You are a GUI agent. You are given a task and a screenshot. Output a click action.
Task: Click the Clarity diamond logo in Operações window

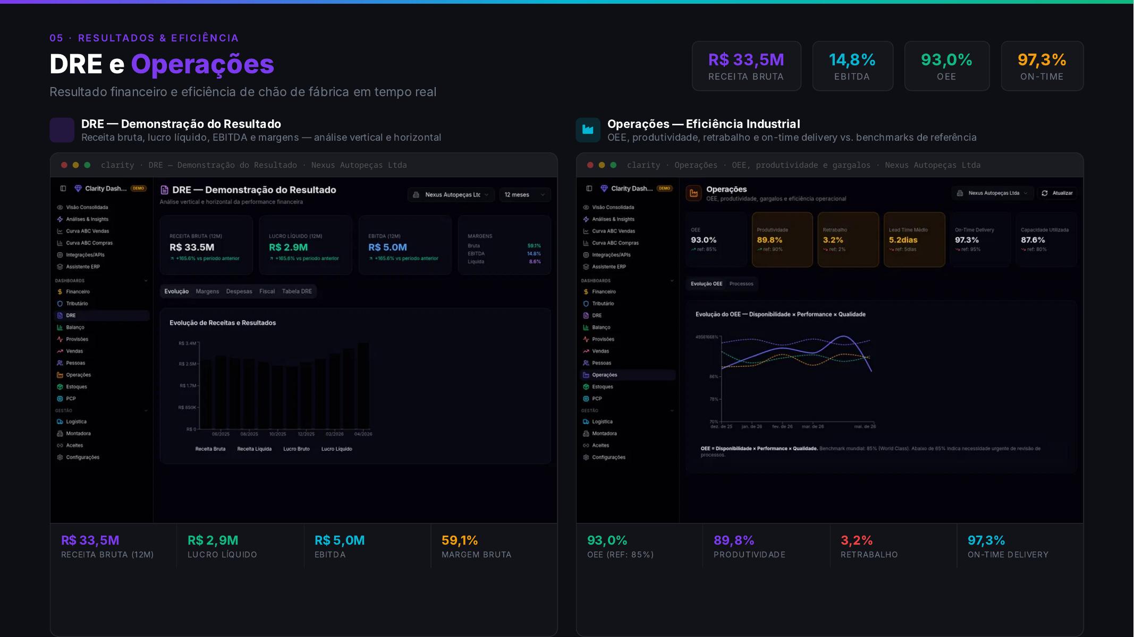(604, 188)
